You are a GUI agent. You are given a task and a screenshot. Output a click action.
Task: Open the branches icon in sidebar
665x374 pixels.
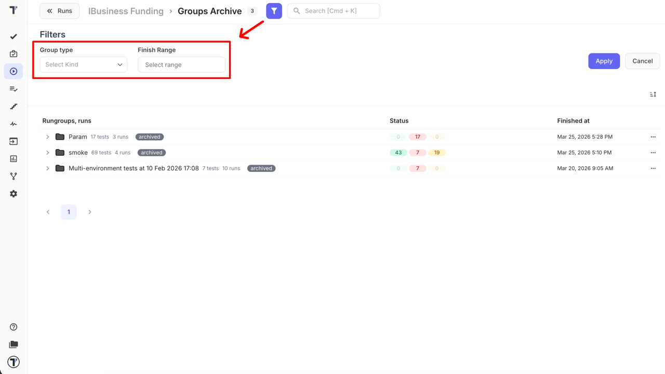pyautogui.click(x=14, y=177)
